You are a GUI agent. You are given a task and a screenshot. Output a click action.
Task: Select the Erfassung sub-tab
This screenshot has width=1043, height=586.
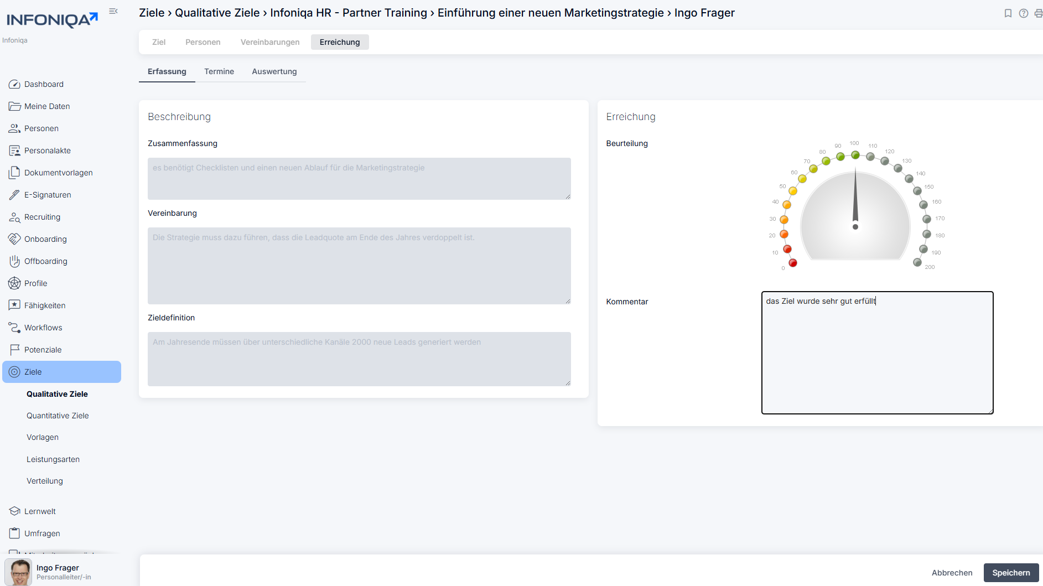[x=167, y=71]
